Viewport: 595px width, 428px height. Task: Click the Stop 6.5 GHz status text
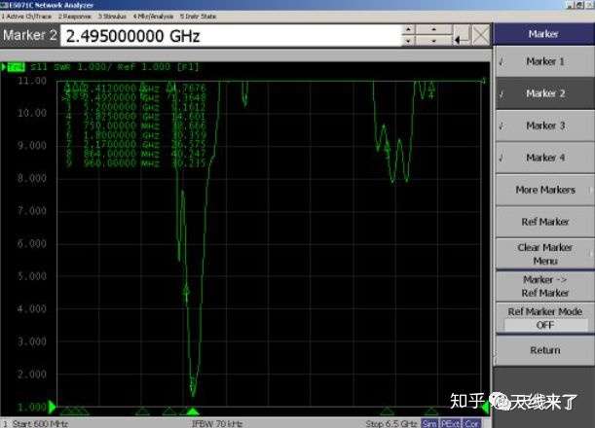click(x=392, y=423)
